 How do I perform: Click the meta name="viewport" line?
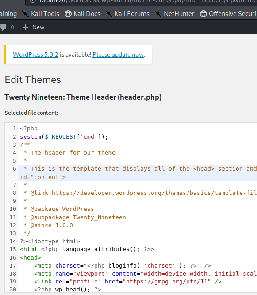coord(146,274)
